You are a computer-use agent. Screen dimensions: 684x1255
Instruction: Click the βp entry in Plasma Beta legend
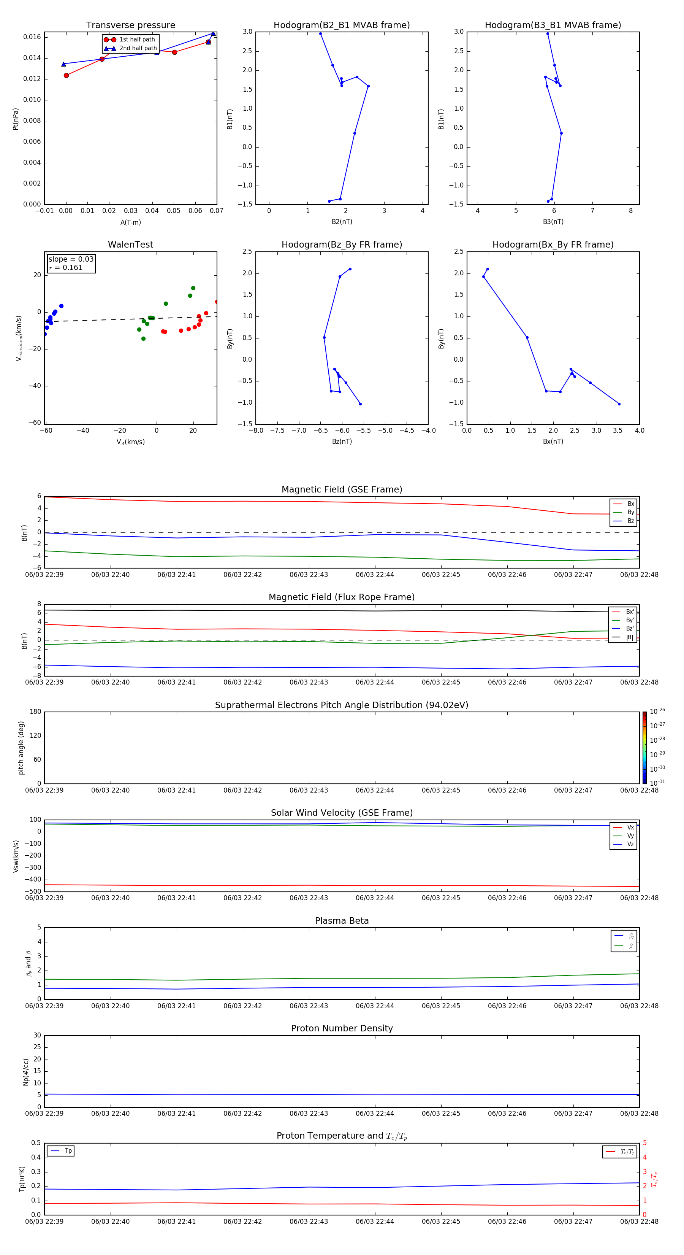click(624, 936)
